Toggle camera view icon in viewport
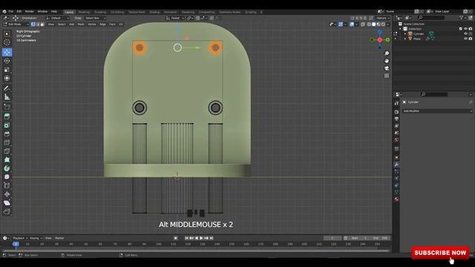The height and width of the screenshot is (267, 475). (x=387, y=68)
